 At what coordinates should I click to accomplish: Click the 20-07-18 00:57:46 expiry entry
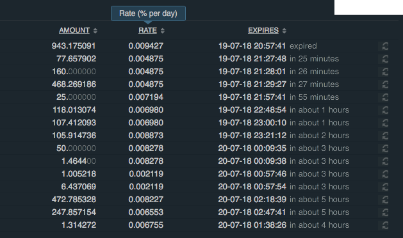point(252,174)
